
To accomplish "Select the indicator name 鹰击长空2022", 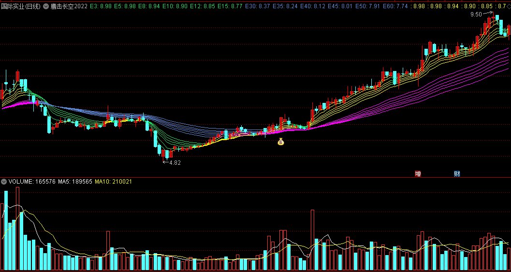I will pos(69,6).
